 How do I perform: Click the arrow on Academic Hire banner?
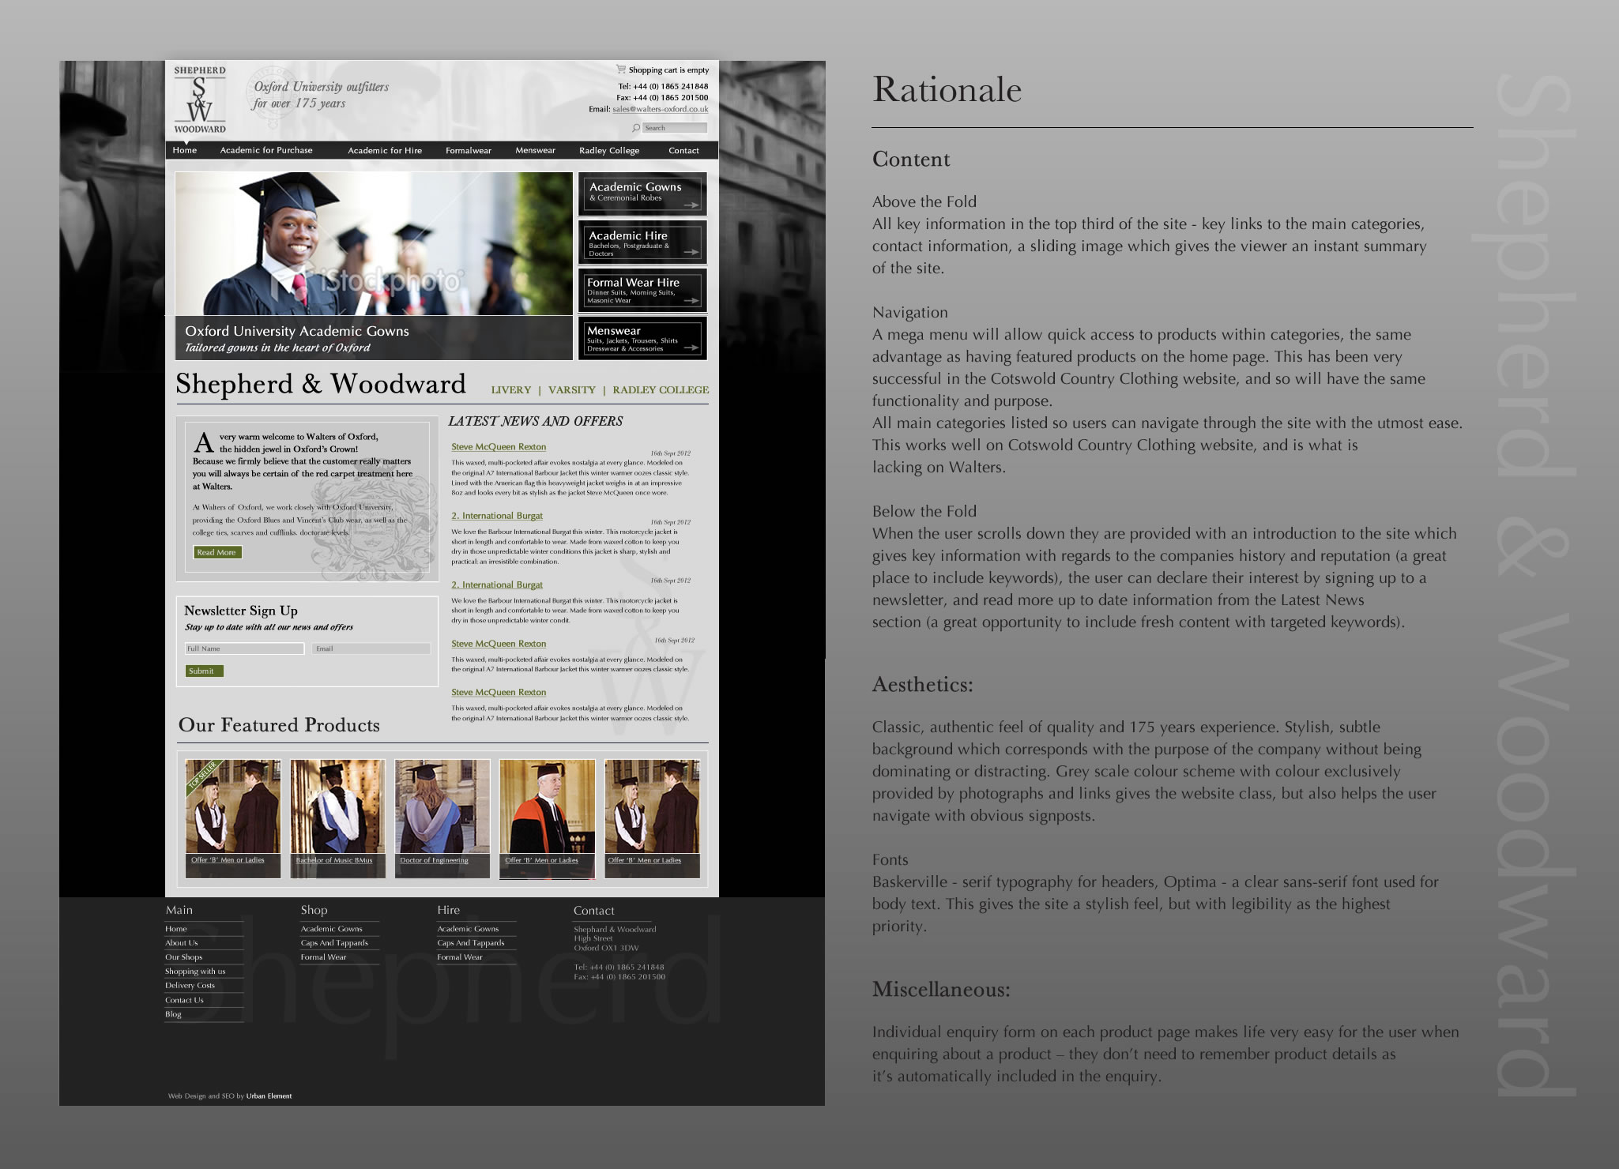[691, 253]
